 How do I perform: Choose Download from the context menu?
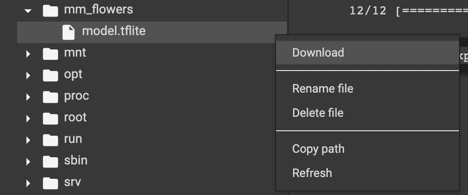(x=318, y=53)
